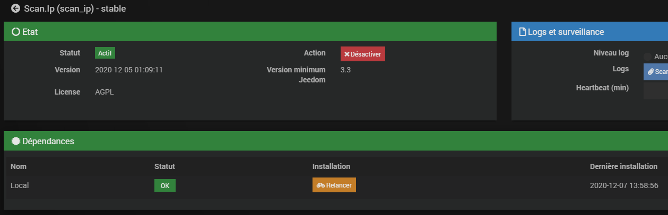Click the Installation column header

331,166
